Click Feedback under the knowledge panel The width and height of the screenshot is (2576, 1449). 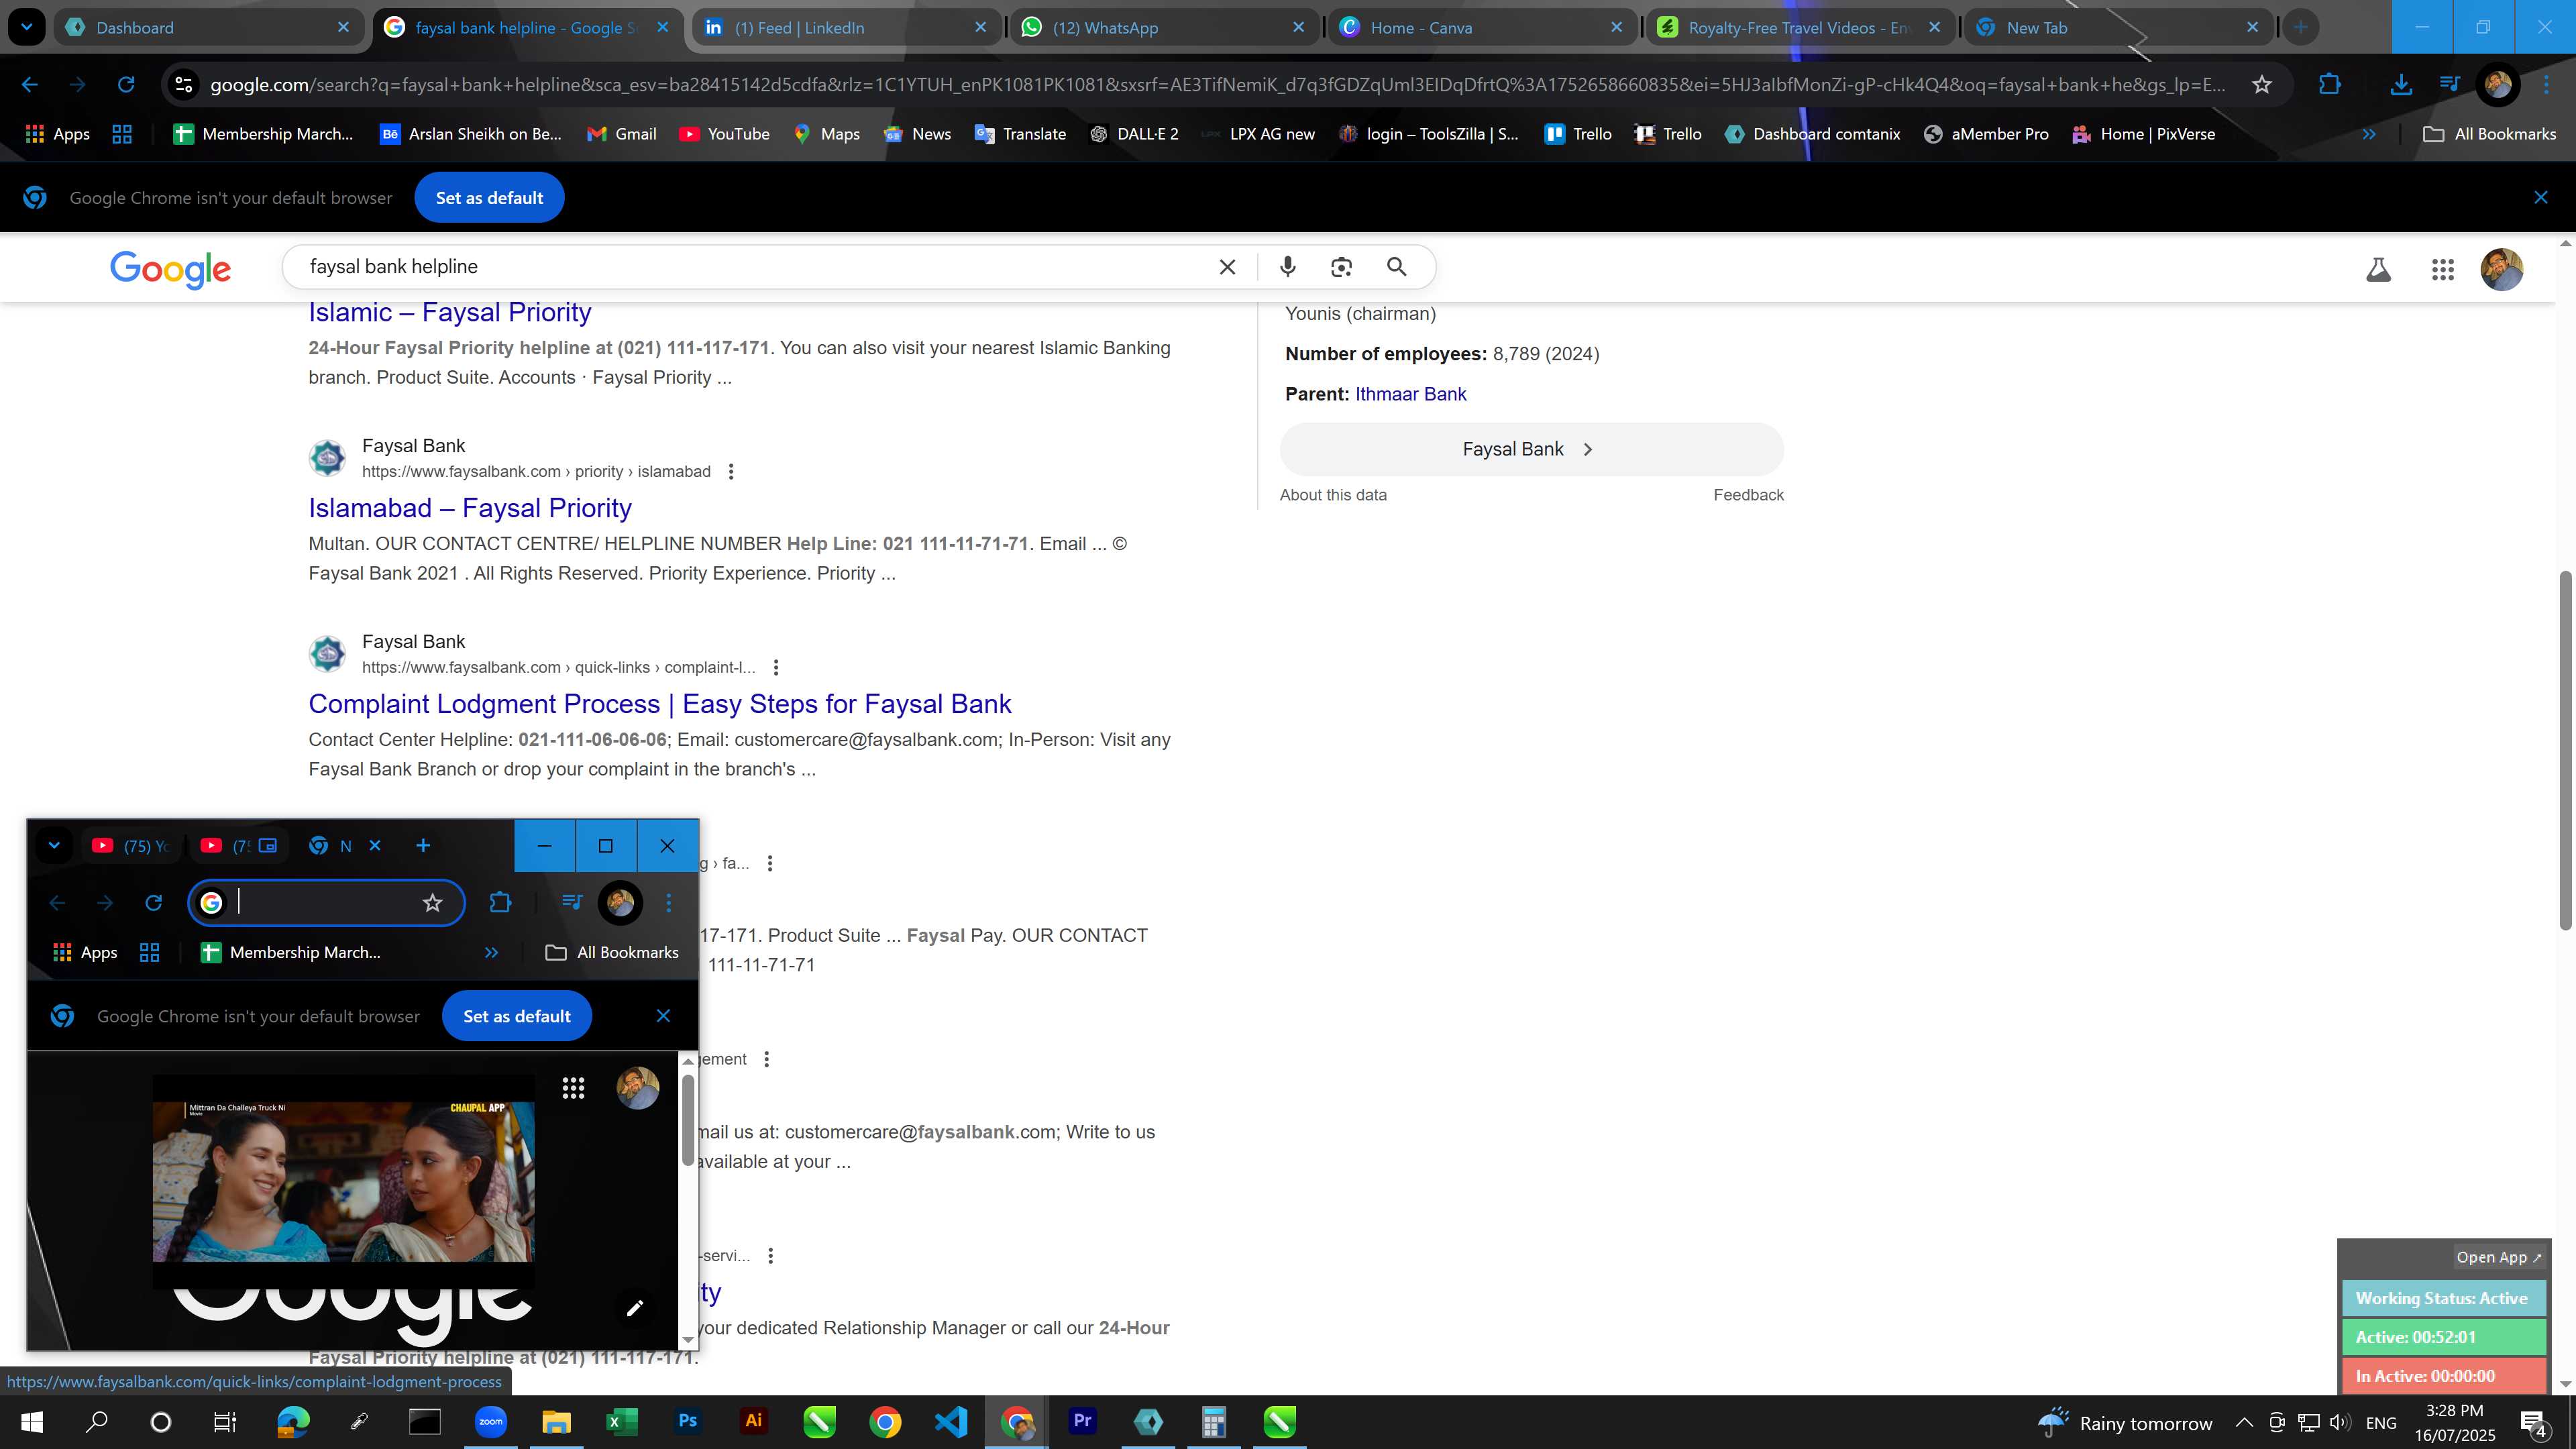tap(1748, 495)
